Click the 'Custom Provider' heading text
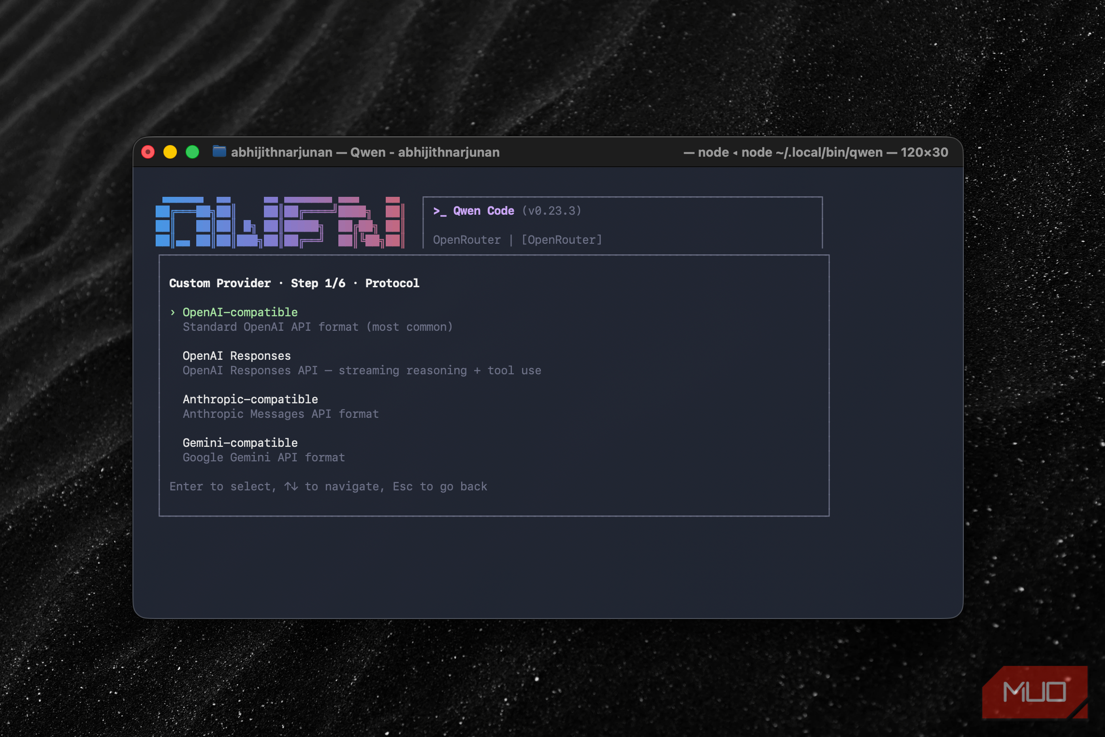 (x=219, y=283)
